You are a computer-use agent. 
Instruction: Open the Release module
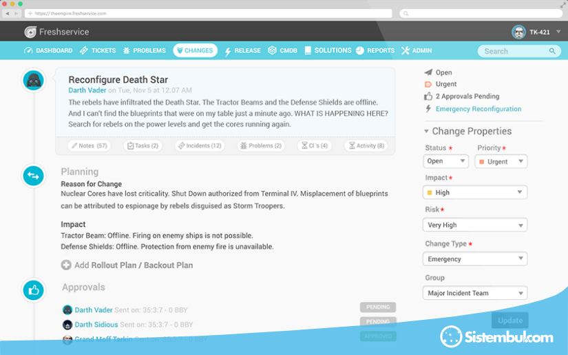[x=242, y=50]
